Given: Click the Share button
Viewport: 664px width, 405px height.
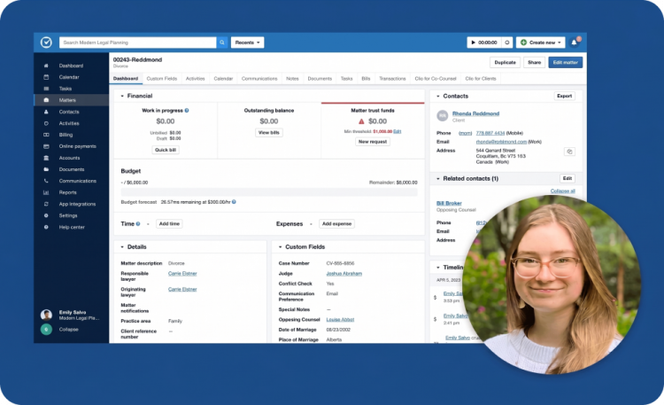Looking at the screenshot, I should point(535,62).
